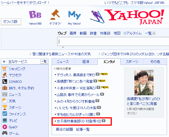This screenshot has height=137, width=169.
Task: Click camera icon beside 山路氏 headline
Action: (102, 94)
